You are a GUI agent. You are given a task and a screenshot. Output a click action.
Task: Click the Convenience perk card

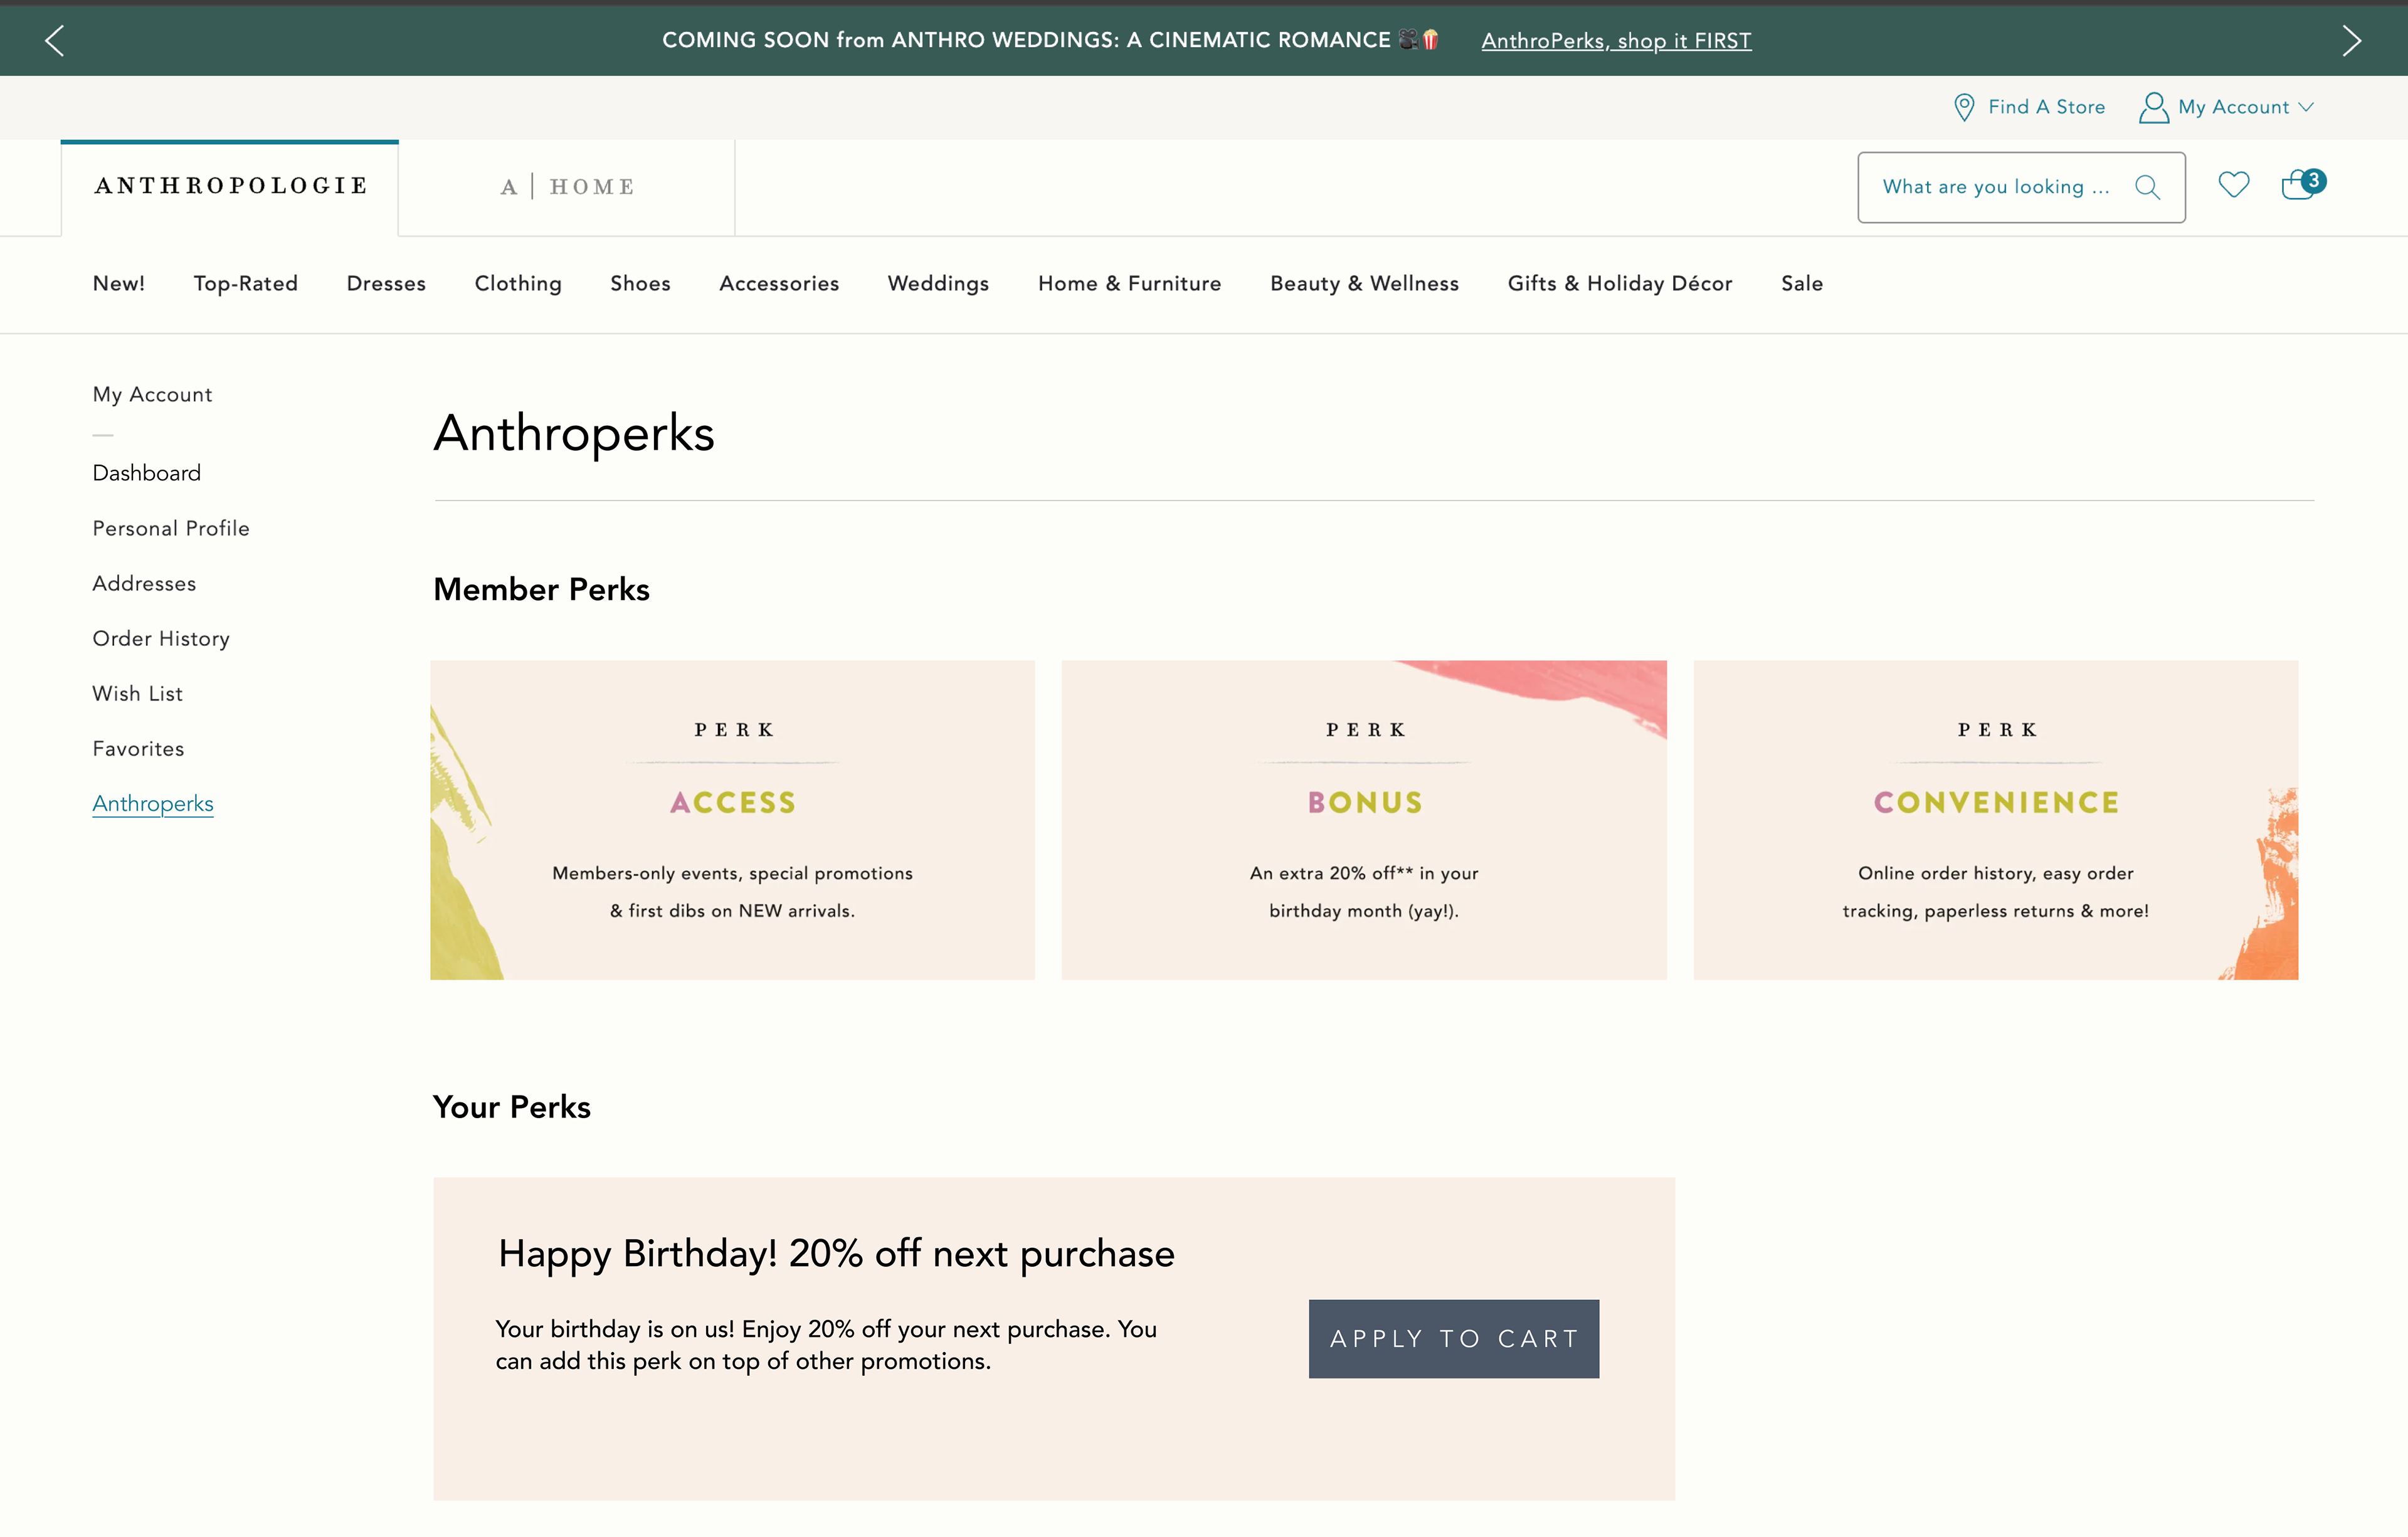coord(1996,820)
